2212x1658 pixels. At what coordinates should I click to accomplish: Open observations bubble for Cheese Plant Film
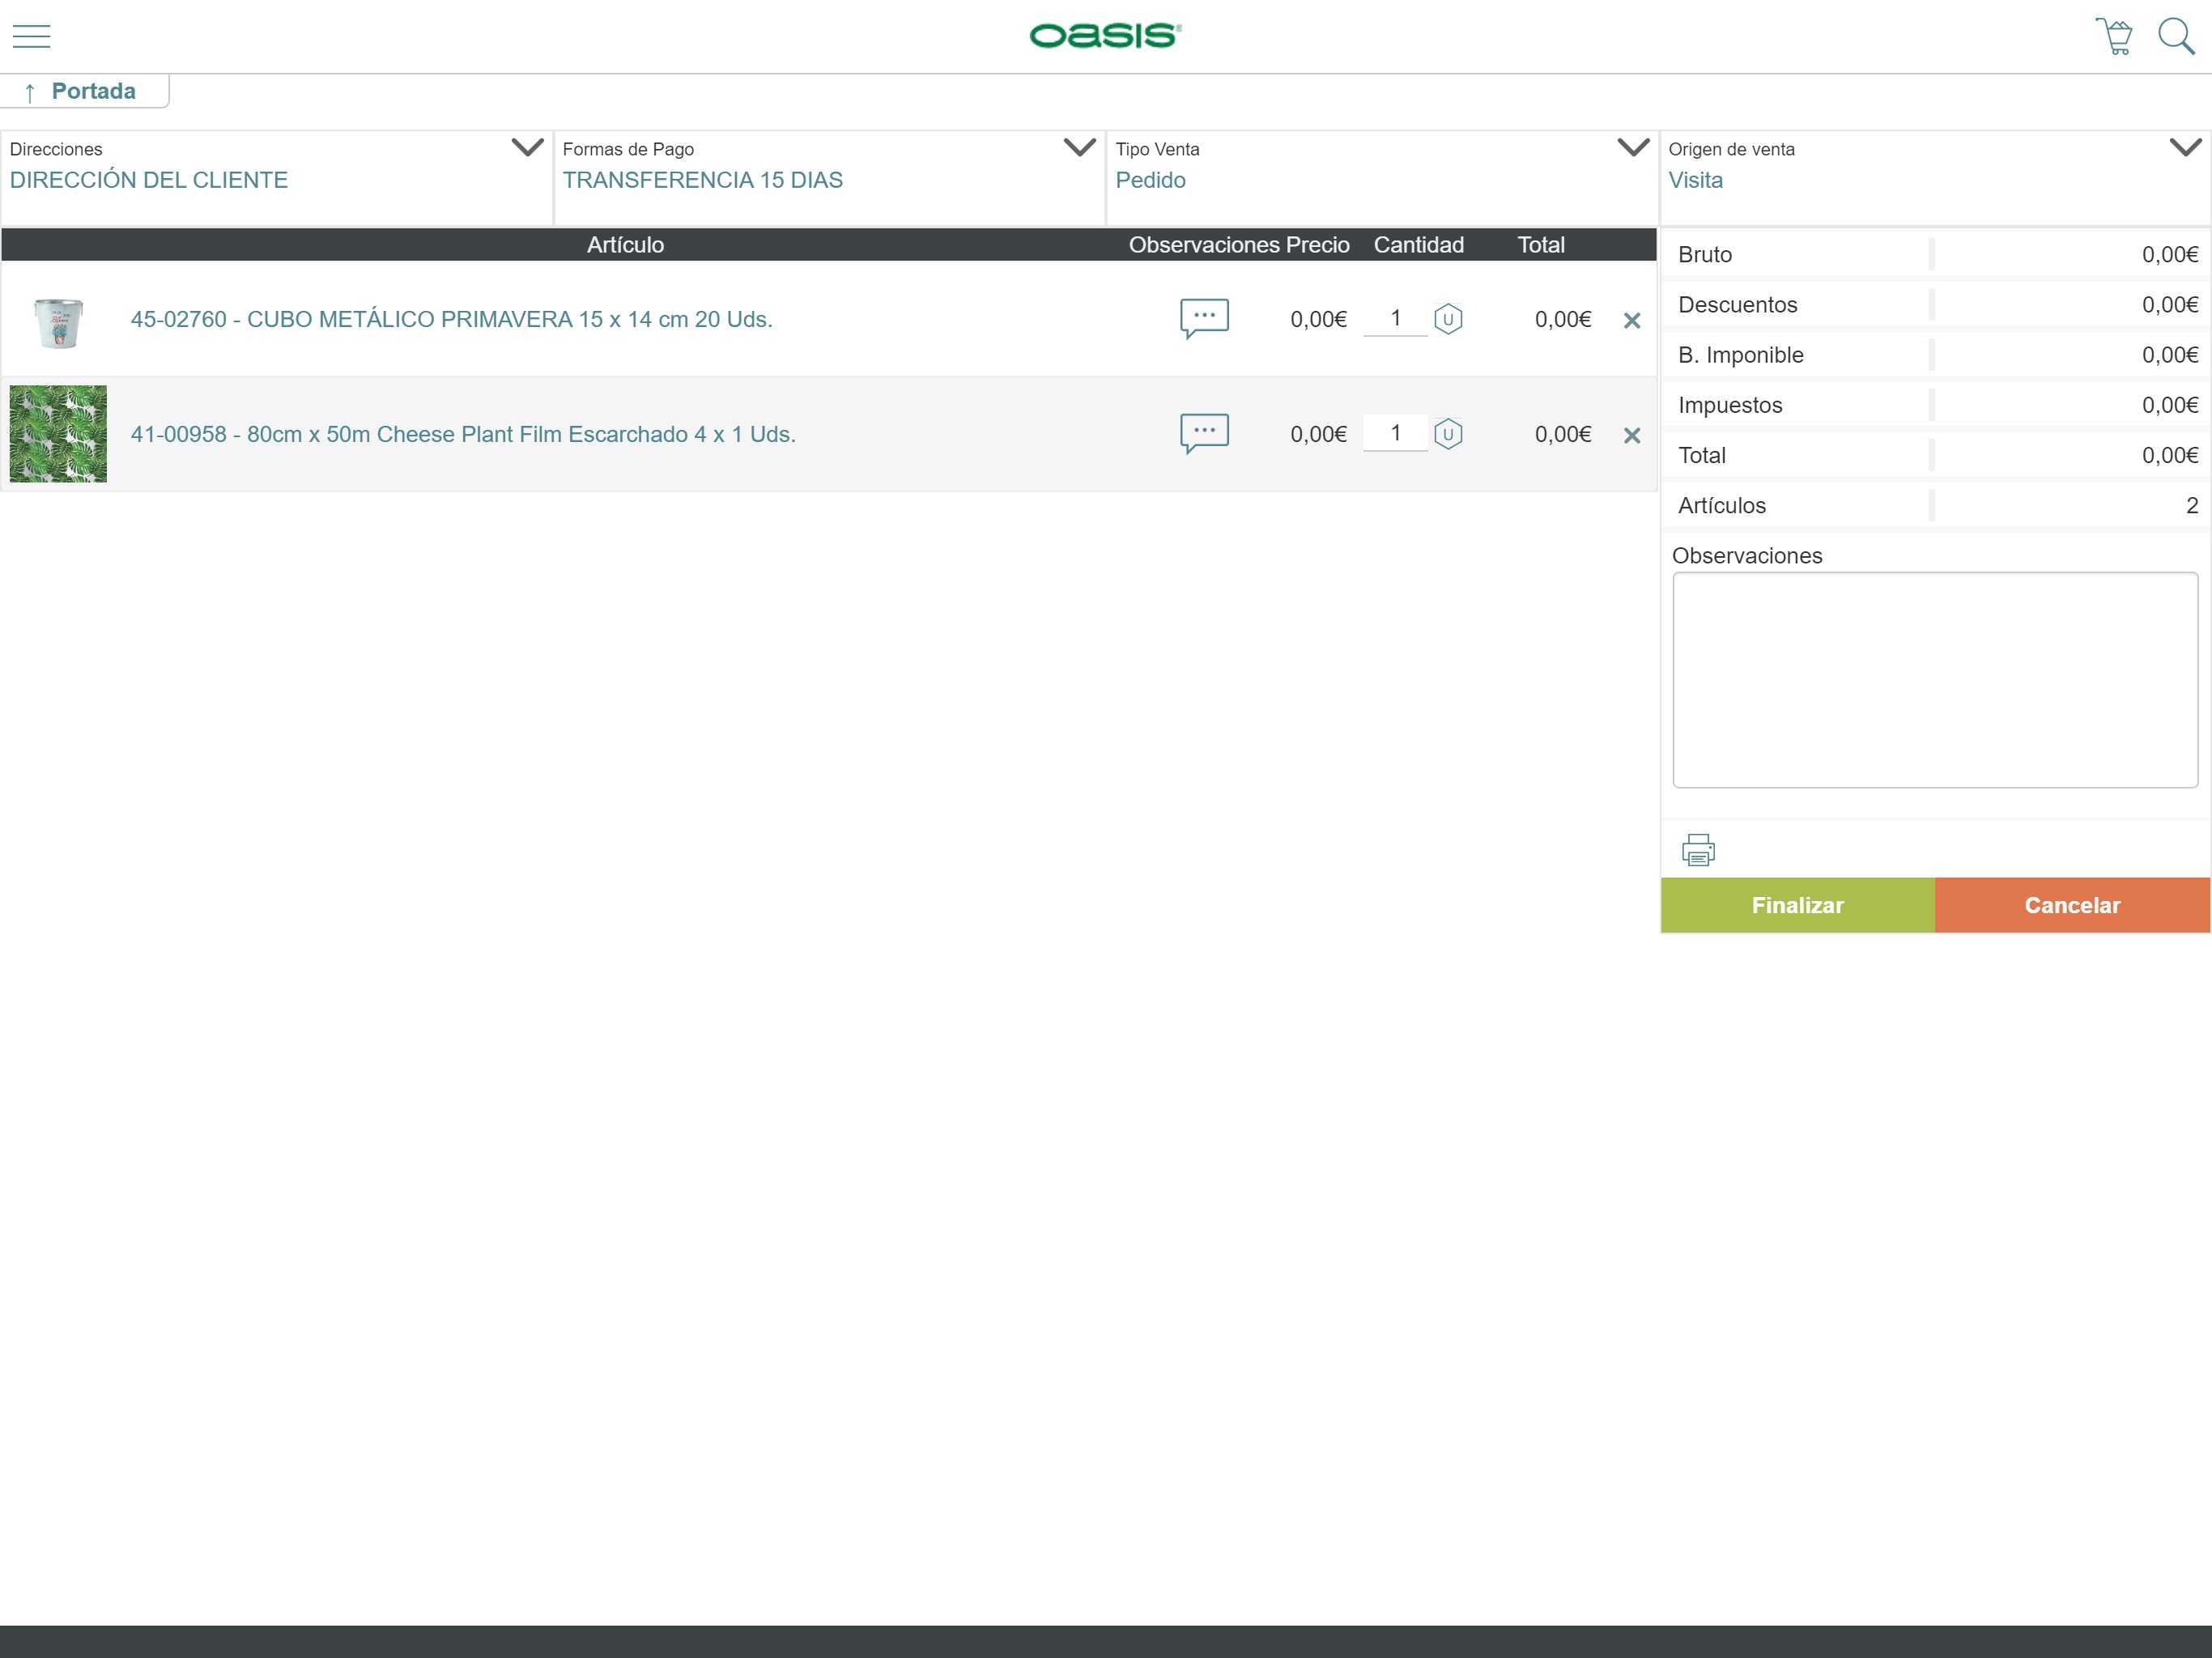pos(1204,433)
